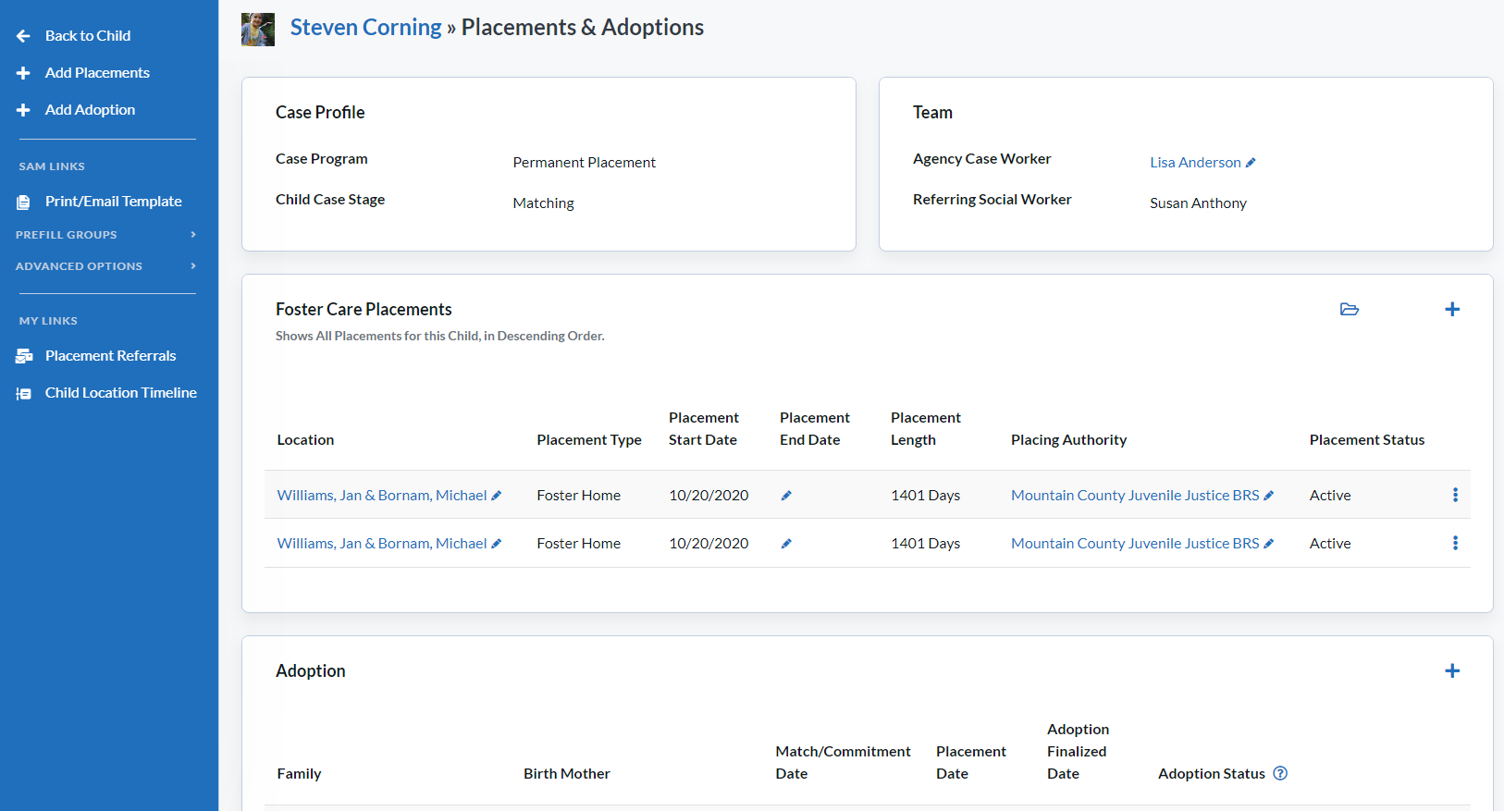The width and height of the screenshot is (1504, 811).
Task: Click the Child Location Timeline icon
Action: [24, 393]
